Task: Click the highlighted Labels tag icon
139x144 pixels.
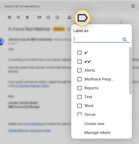Action: (83, 18)
